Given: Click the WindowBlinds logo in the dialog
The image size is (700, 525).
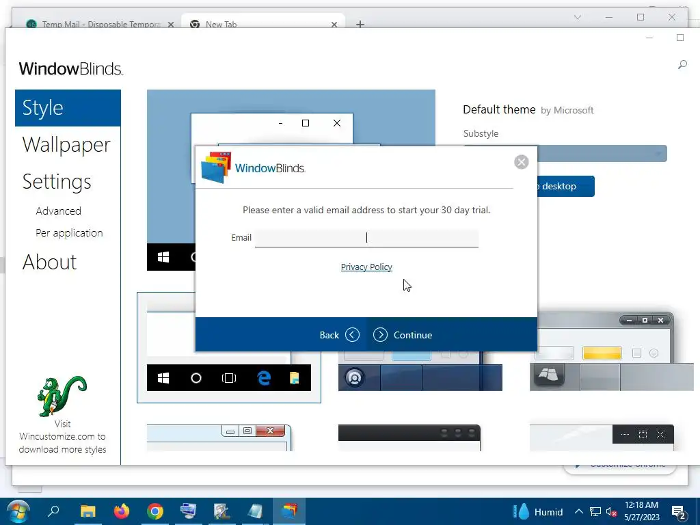Looking at the screenshot, I should pyautogui.click(x=253, y=168).
